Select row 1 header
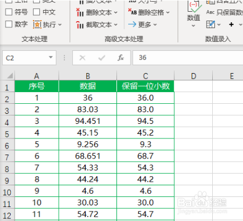This screenshot has height=221, width=243. pos(7,87)
